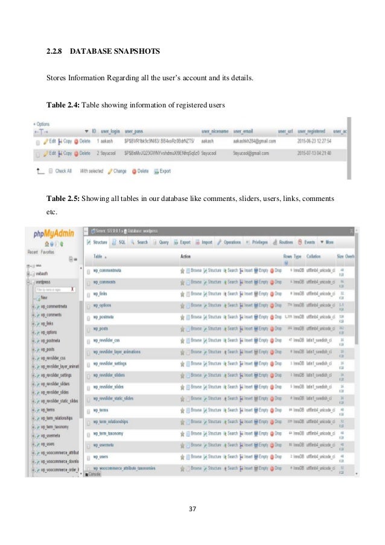
Task: Open Structure of wp_options table
Action: [212, 305]
